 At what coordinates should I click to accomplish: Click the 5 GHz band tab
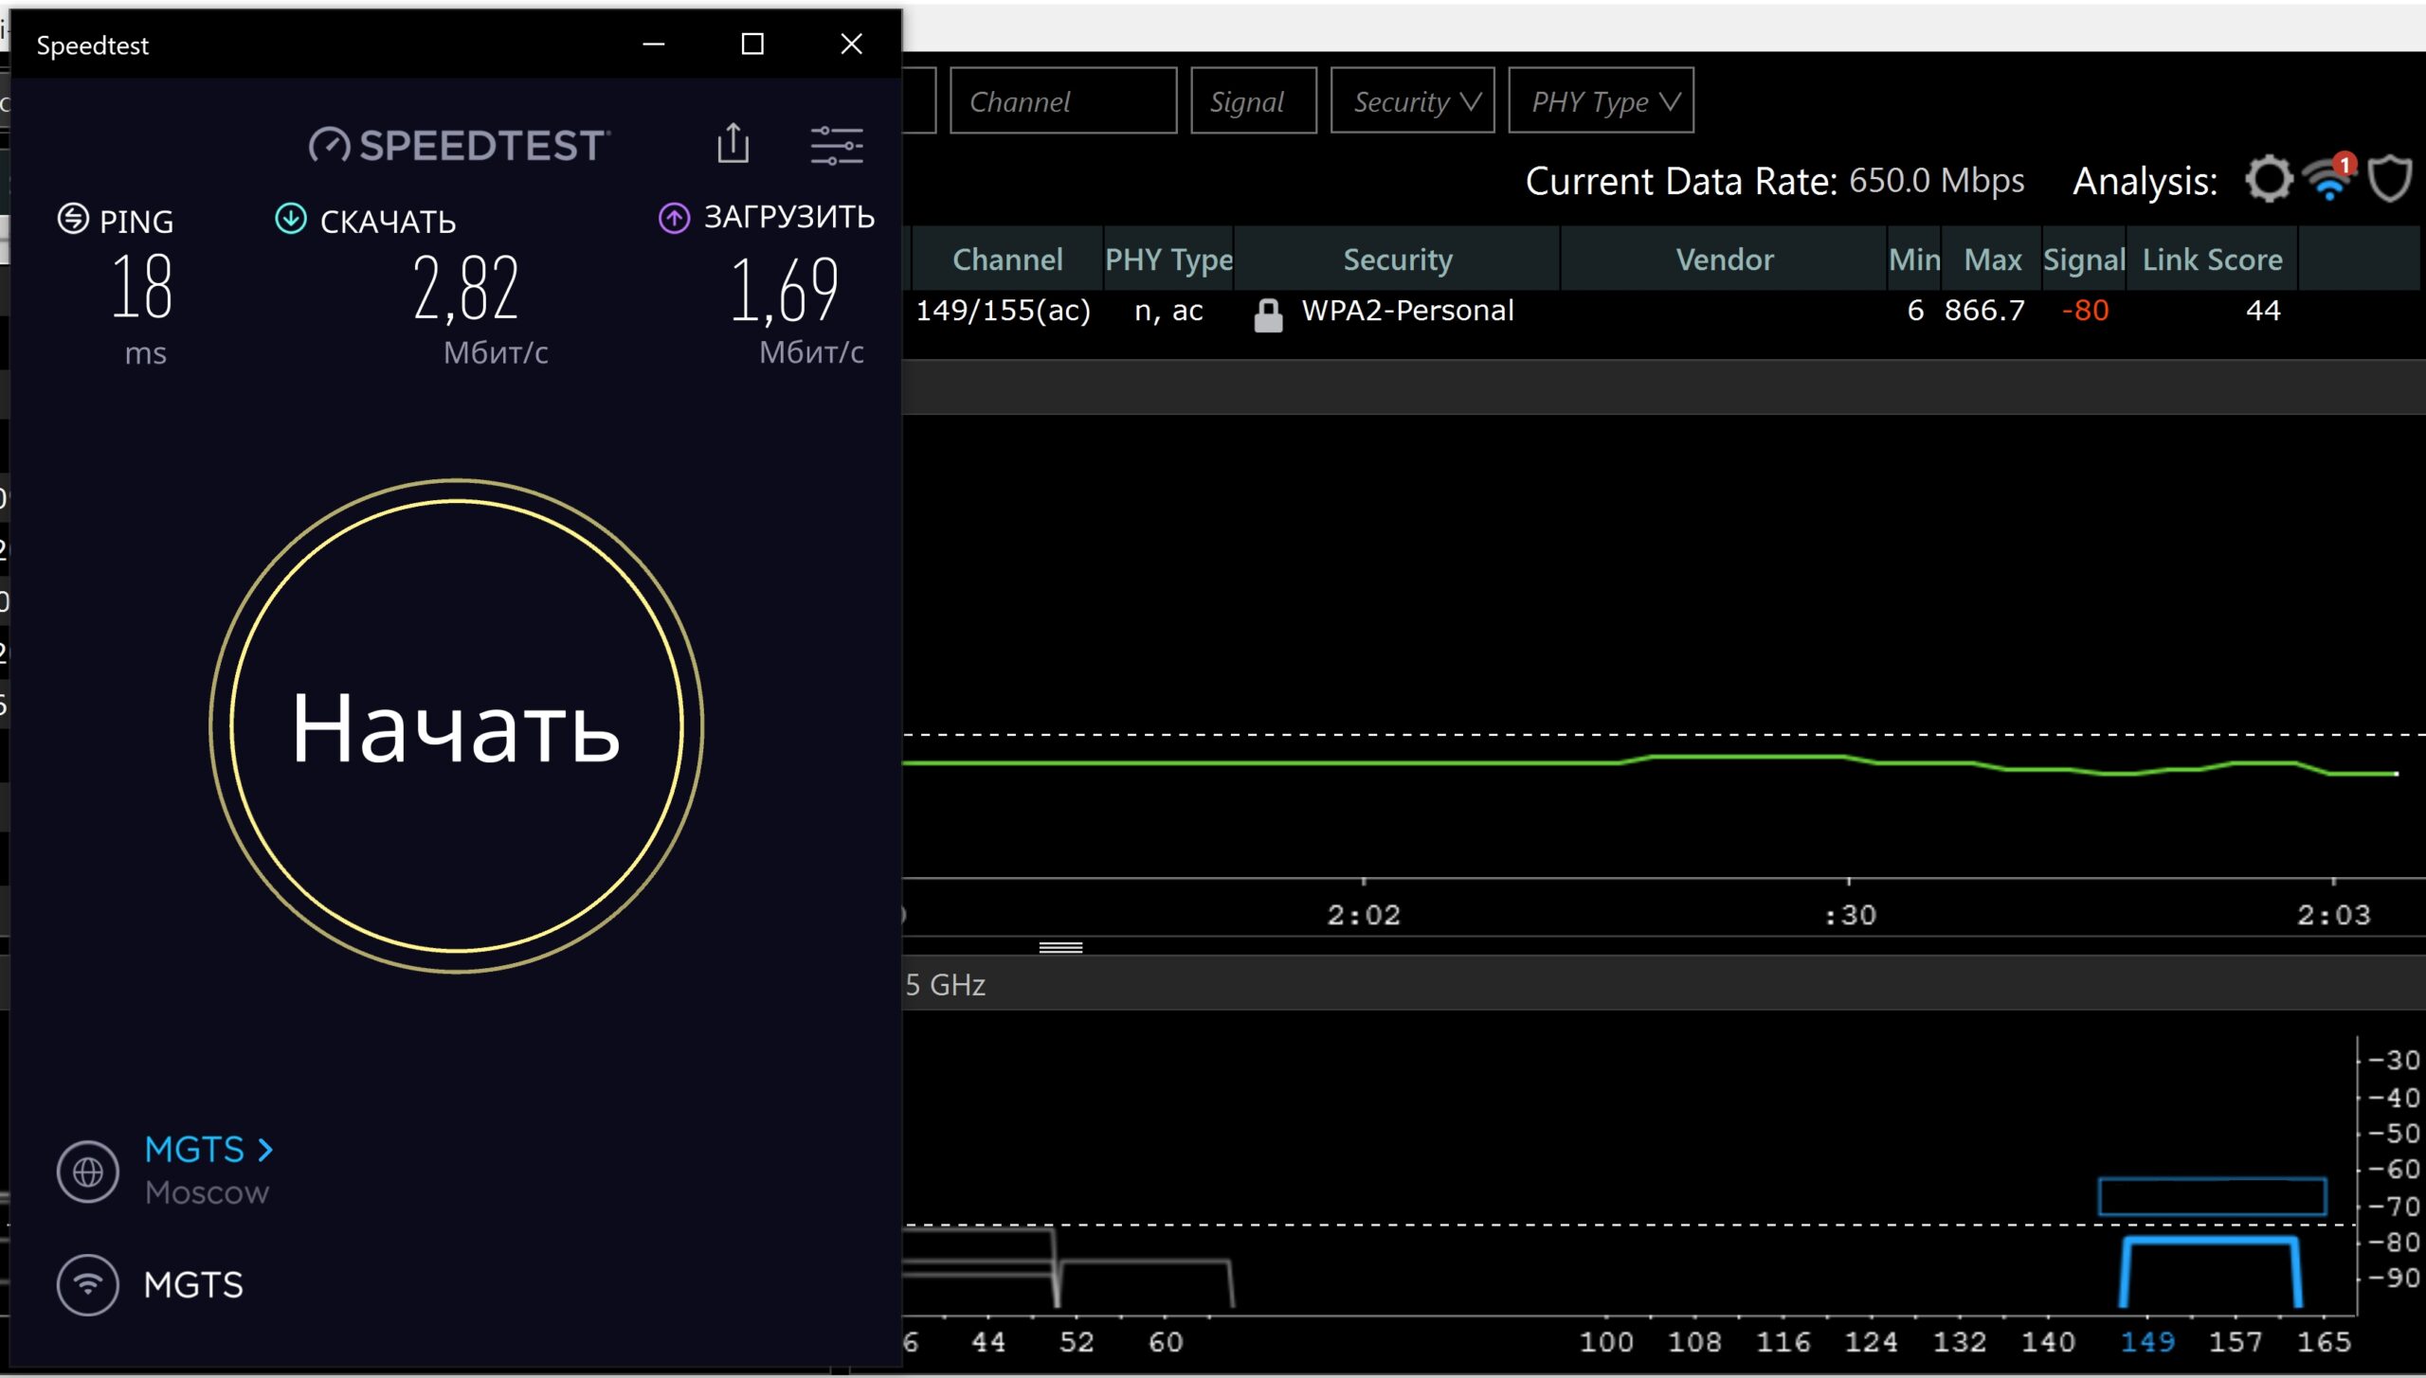coord(945,985)
